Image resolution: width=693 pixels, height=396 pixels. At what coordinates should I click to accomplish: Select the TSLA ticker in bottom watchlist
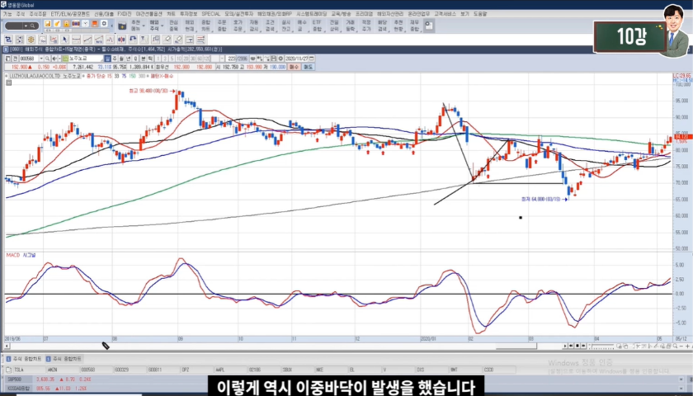pyautogui.click(x=16, y=371)
